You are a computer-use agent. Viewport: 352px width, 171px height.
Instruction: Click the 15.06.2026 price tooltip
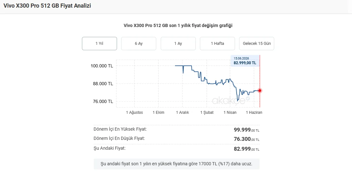coord(245,61)
